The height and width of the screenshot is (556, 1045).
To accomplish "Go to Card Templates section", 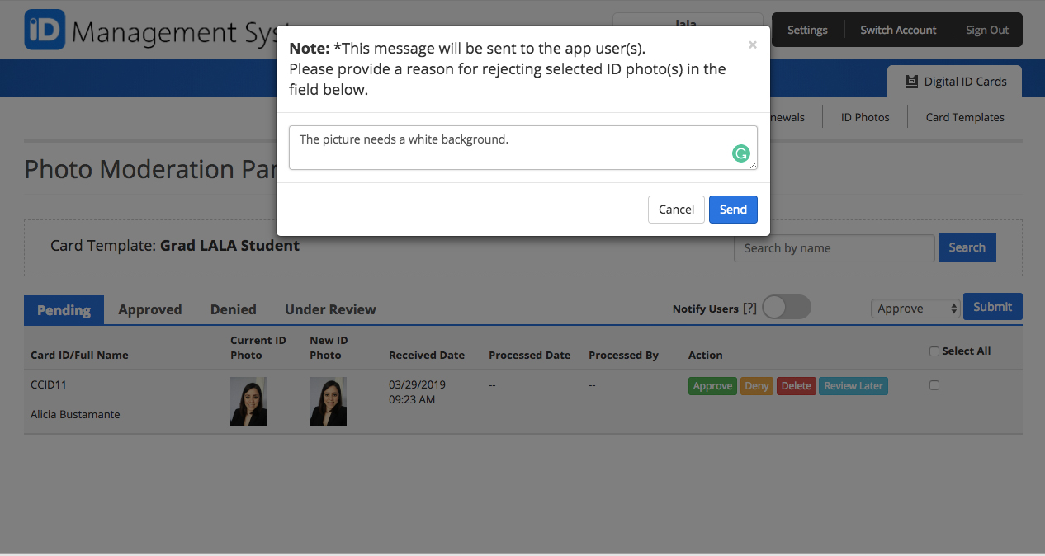I will pyautogui.click(x=965, y=117).
